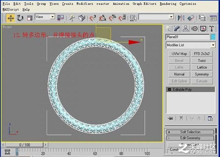Click the 0 / 100 time slider

[24, 145]
